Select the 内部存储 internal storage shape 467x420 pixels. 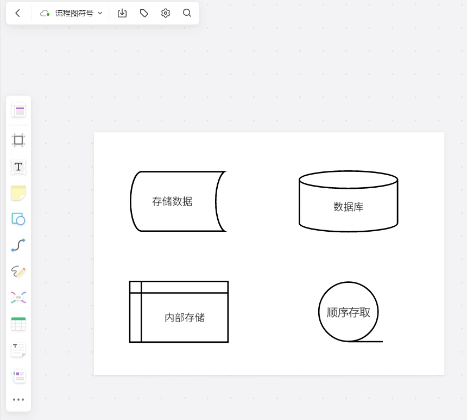(179, 312)
